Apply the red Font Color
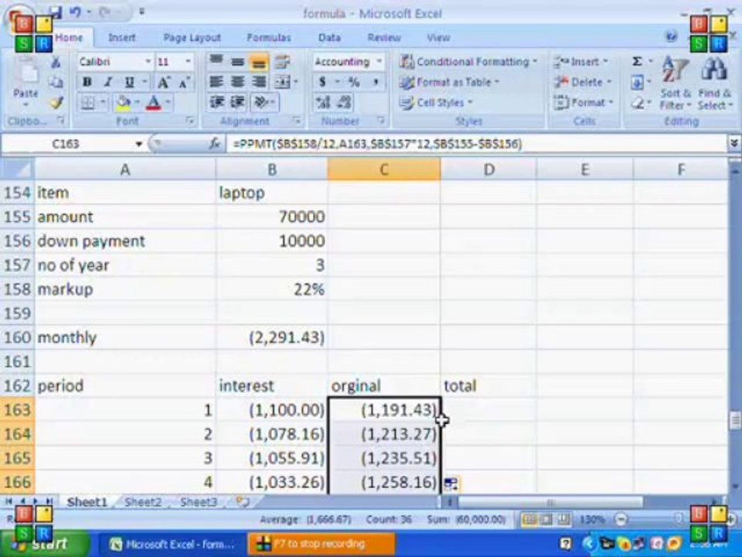Viewport: 742px width, 557px height. pos(153,102)
